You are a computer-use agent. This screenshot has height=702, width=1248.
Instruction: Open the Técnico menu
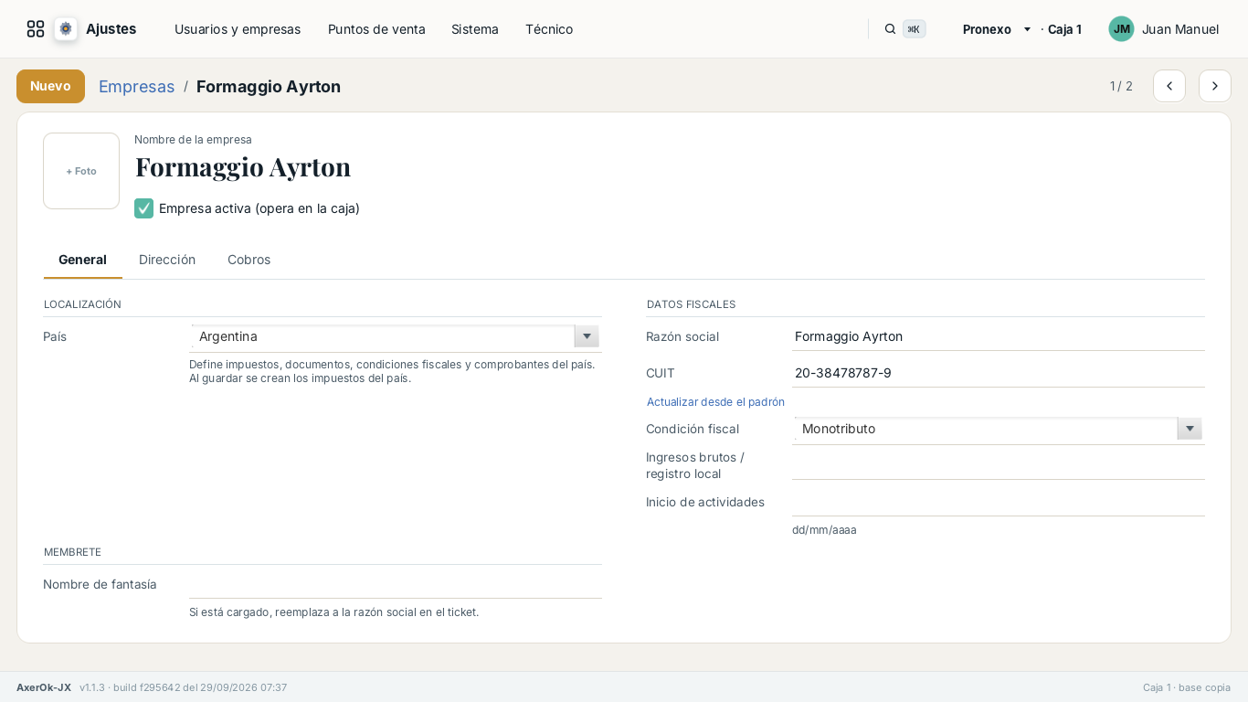coord(549,29)
